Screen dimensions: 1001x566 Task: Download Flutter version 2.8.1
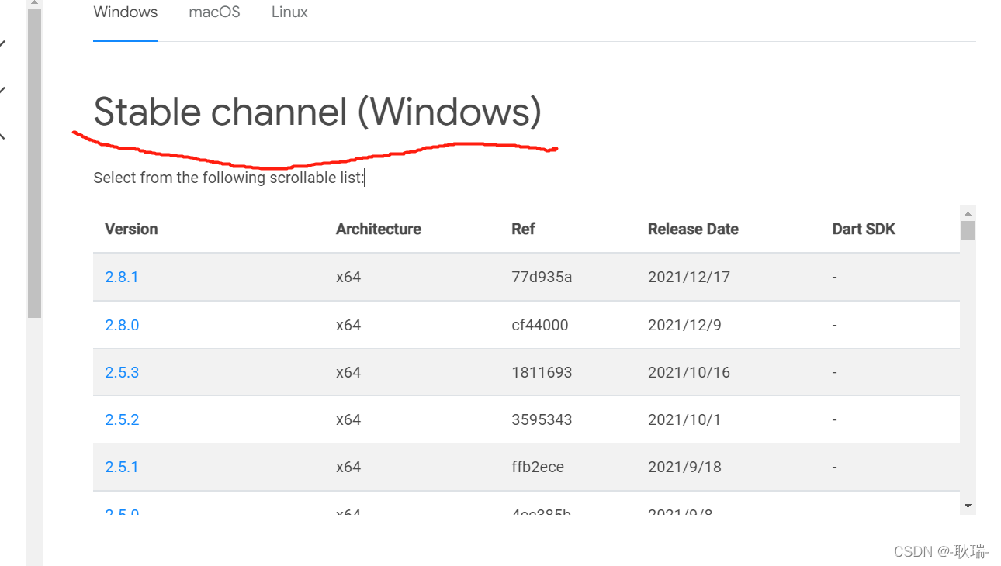(x=122, y=277)
